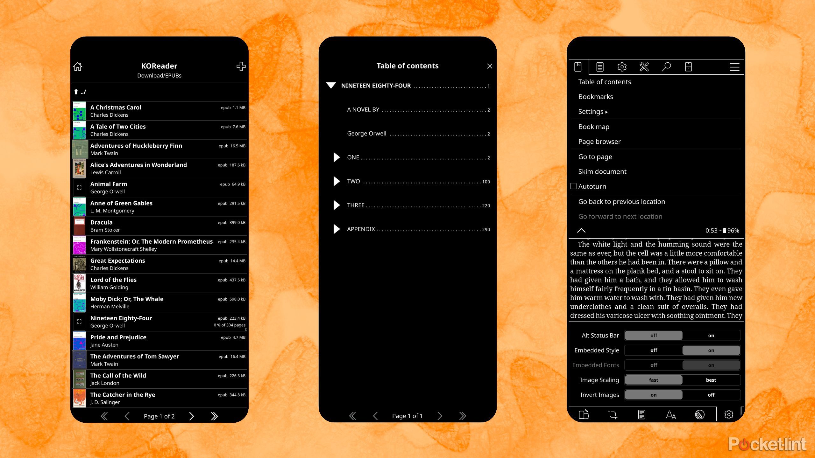Open the save/export icon in toolbar
The height and width of the screenshot is (458, 815).
[x=687, y=66]
